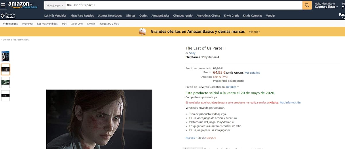345x149 pixels.
Task: Click 'Grandes ofertas en AmazonBasics' banner text
Action: 198,32
